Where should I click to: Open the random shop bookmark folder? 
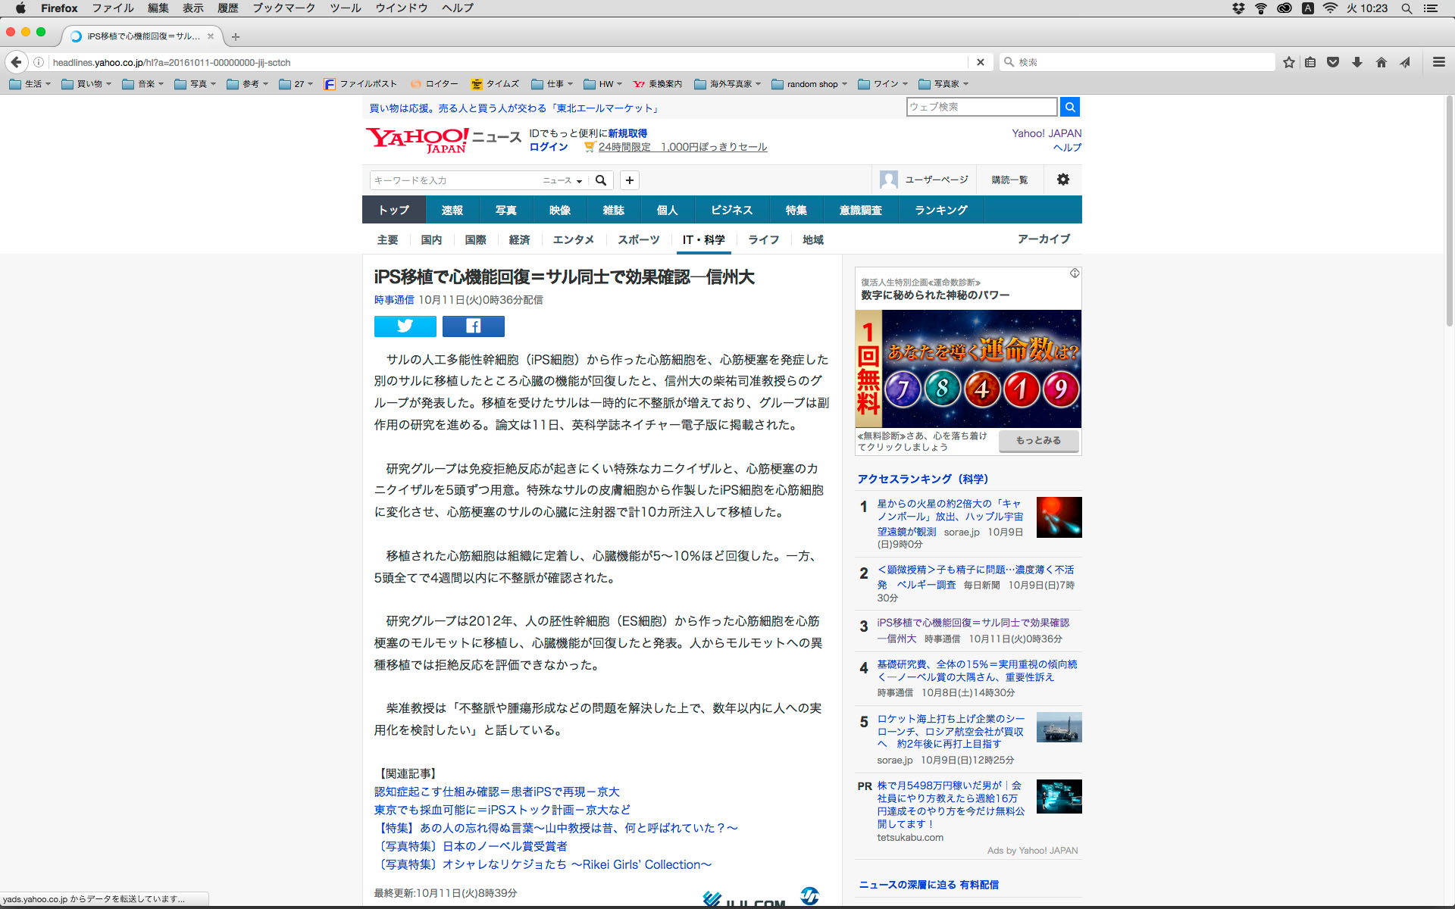tap(809, 84)
